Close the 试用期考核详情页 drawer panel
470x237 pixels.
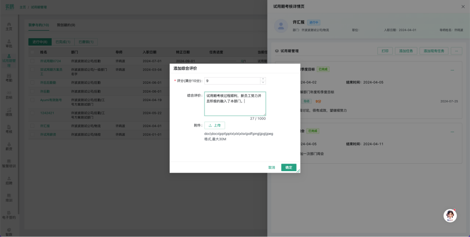pyautogui.click(x=462, y=7)
